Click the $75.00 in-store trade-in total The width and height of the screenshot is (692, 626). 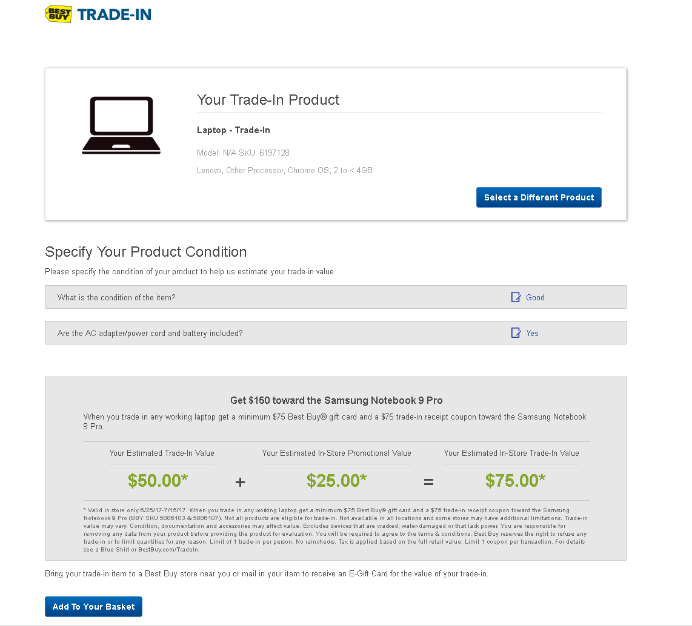point(516,481)
